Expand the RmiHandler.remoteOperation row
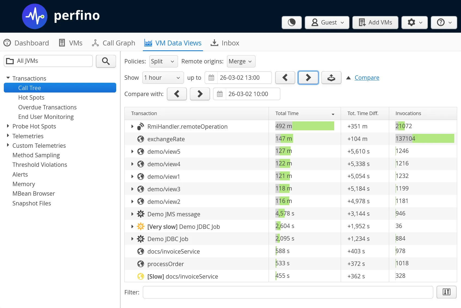This screenshot has width=461, height=308. pos(132,127)
